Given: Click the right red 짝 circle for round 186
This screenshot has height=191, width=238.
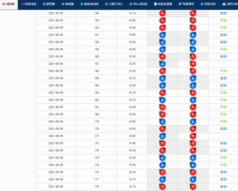Looking at the screenshot, I should click(x=193, y=71).
